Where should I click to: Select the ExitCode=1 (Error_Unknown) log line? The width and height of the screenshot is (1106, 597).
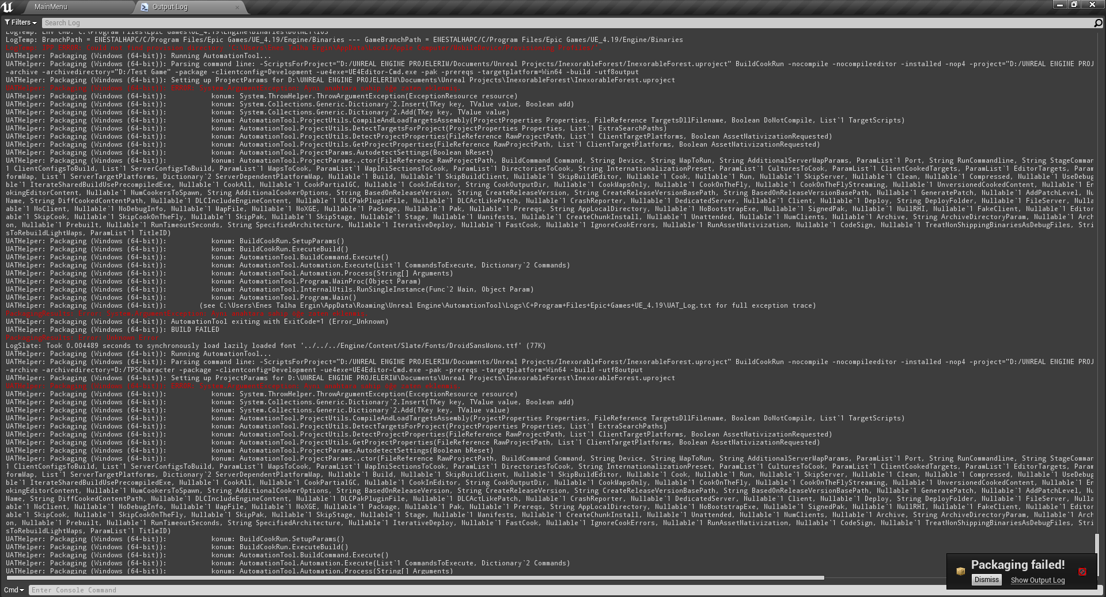[x=197, y=322]
